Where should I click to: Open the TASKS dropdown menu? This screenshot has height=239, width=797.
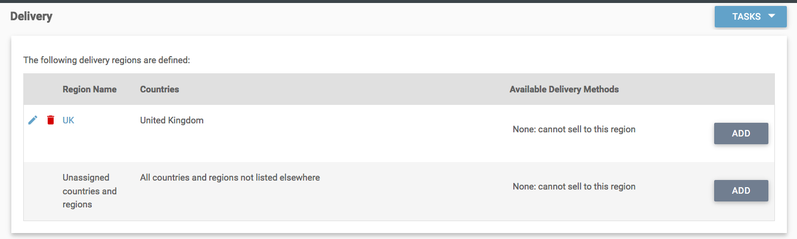point(746,17)
